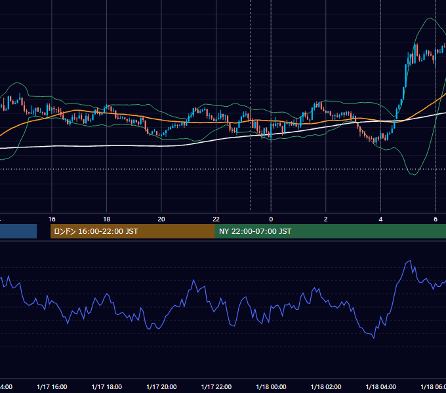
Task: Click the 1/17 22:00 time label
Action: [x=216, y=386]
